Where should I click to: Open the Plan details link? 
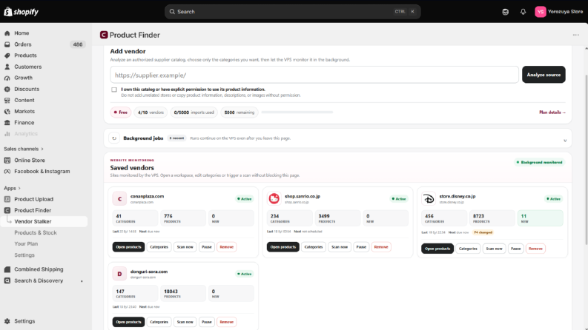[552, 112]
